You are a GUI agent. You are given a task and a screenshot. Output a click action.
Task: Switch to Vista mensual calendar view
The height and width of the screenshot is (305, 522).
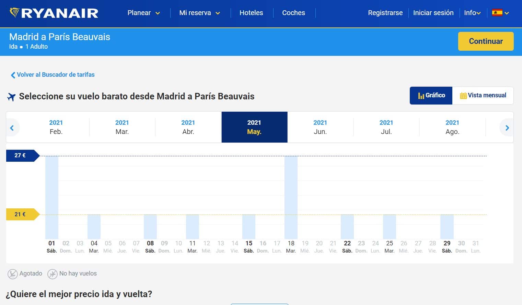coord(483,96)
